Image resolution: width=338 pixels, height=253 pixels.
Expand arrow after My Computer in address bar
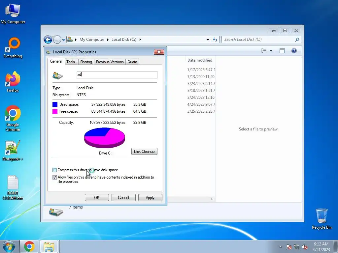pyautogui.click(x=108, y=40)
